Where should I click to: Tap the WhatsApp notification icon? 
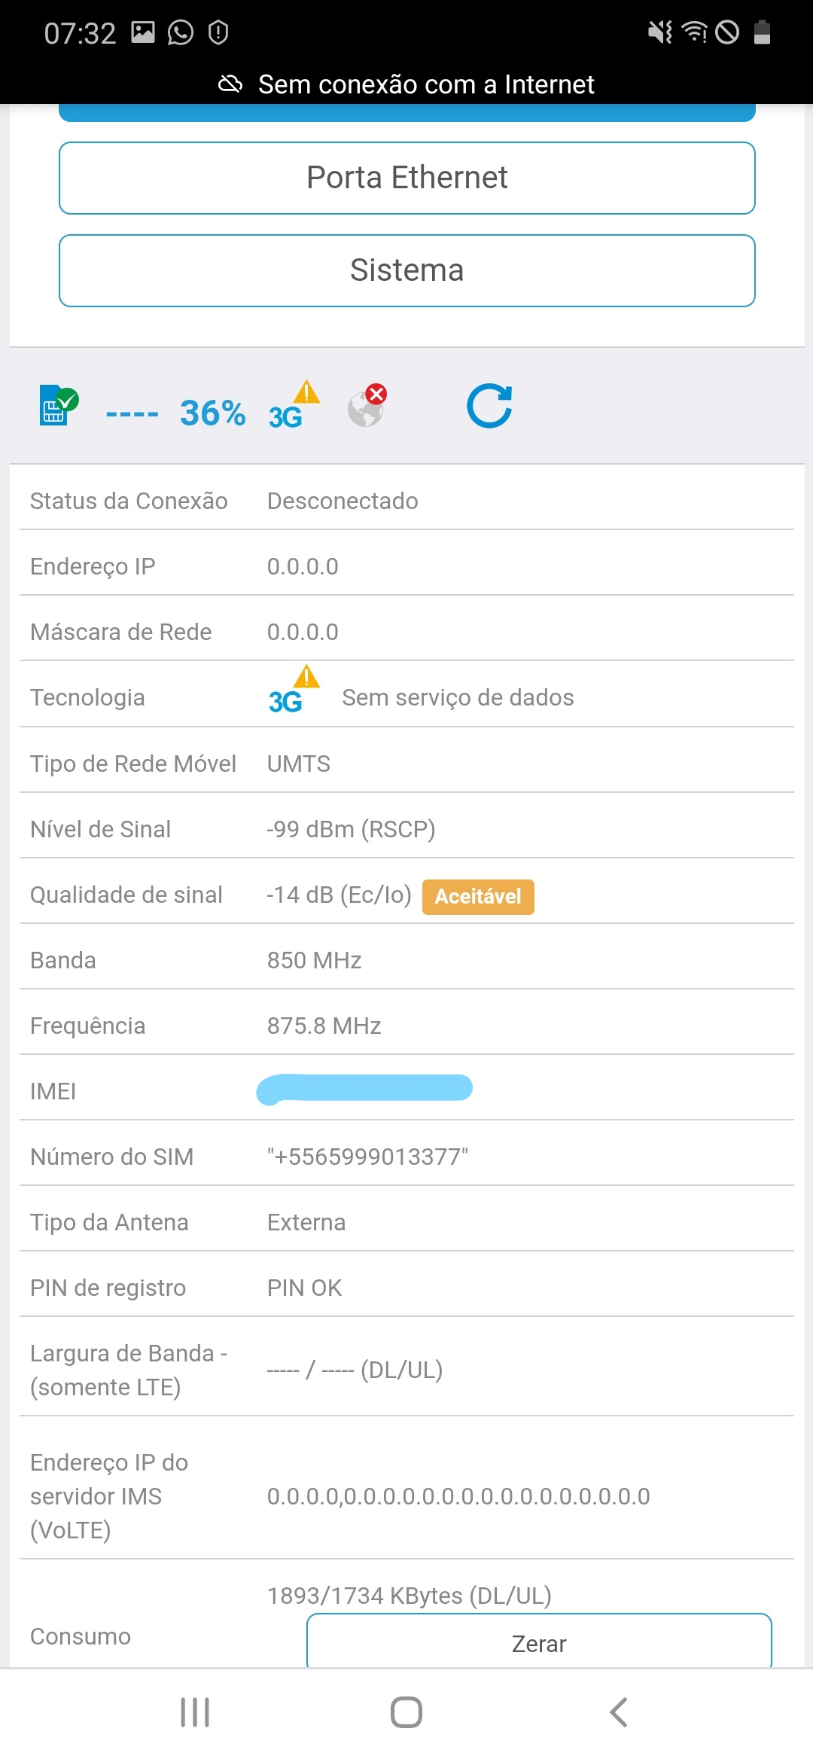pyautogui.click(x=181, y=32)
